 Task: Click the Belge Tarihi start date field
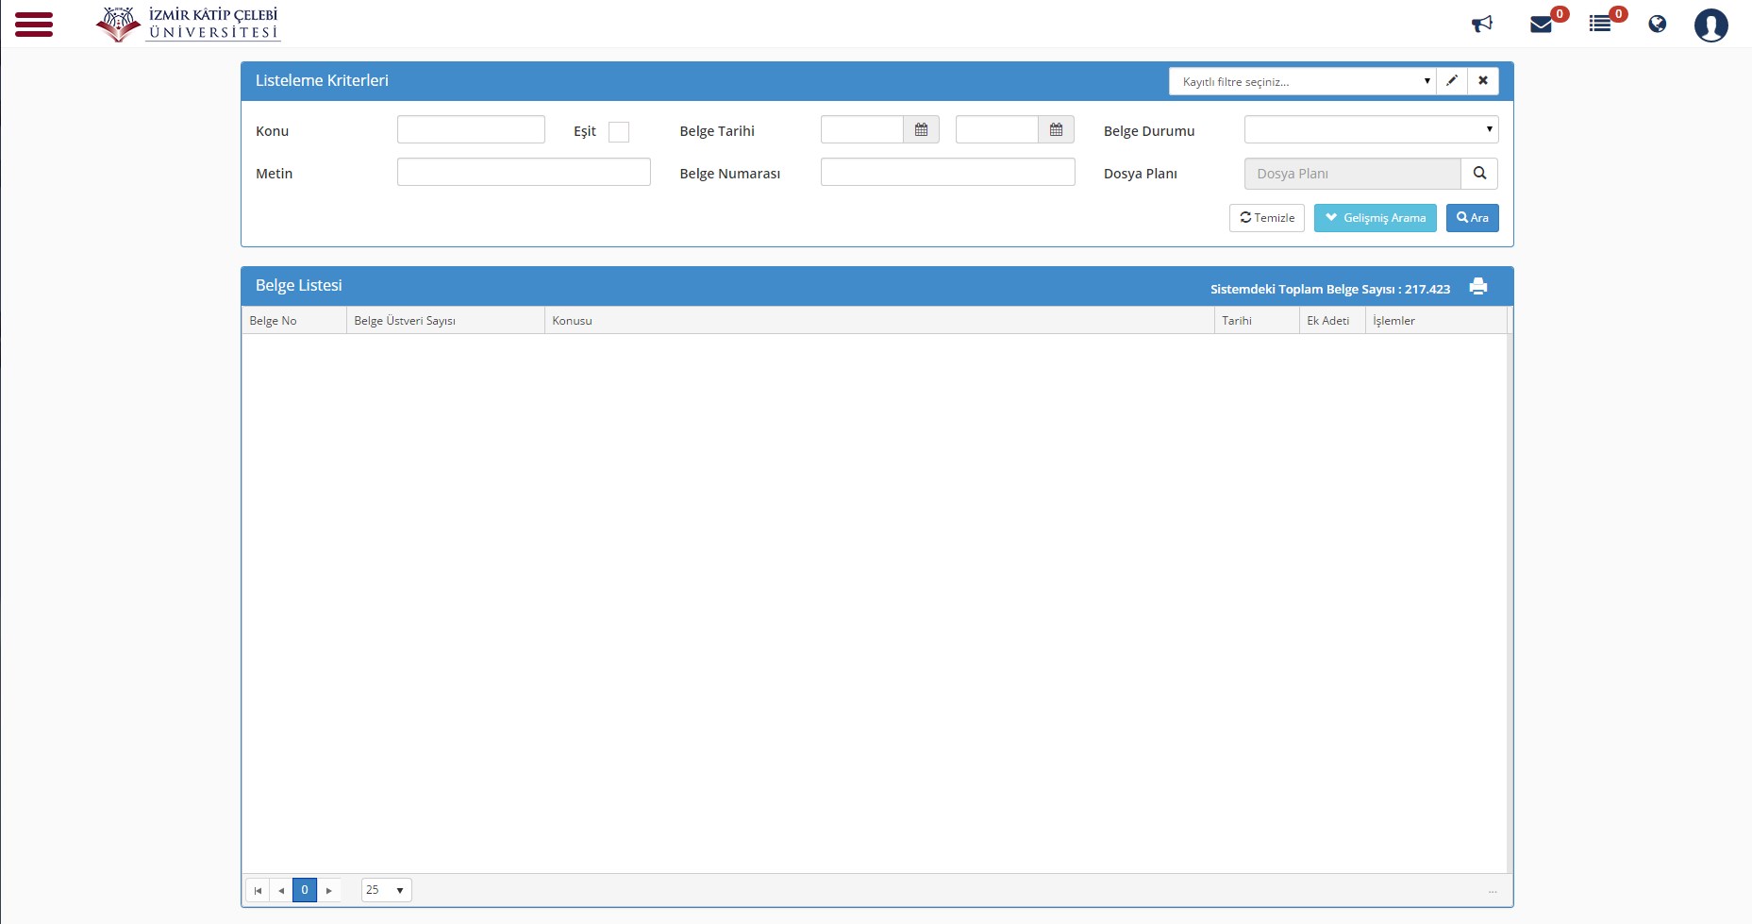[862, 130]
